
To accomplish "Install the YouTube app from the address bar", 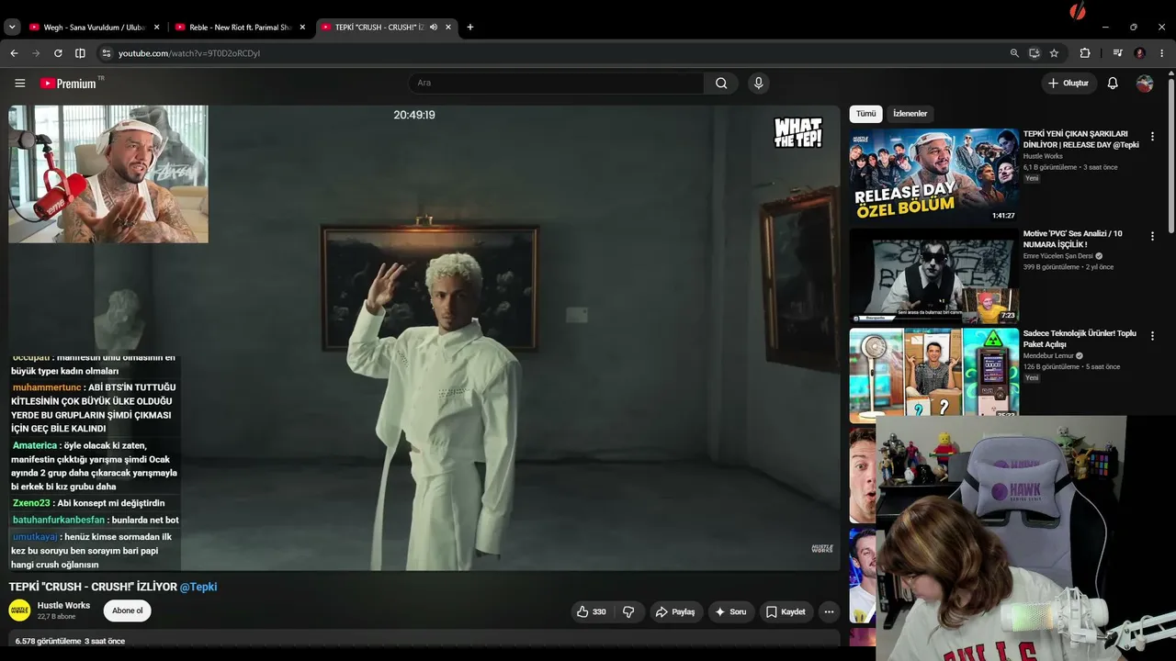I will [x=1035, y=53].
